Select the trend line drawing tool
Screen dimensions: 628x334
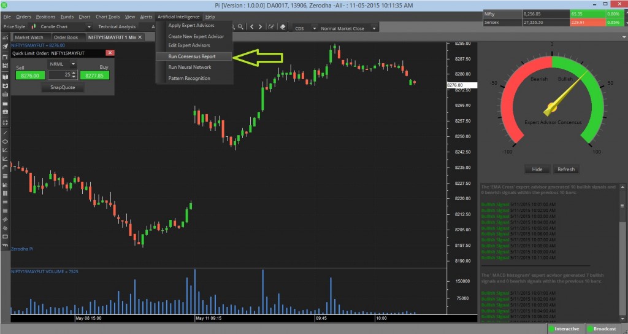tap(5, 133)
